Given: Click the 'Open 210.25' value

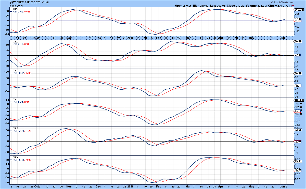Looking at the screenshot, I should tap(183, 5).
